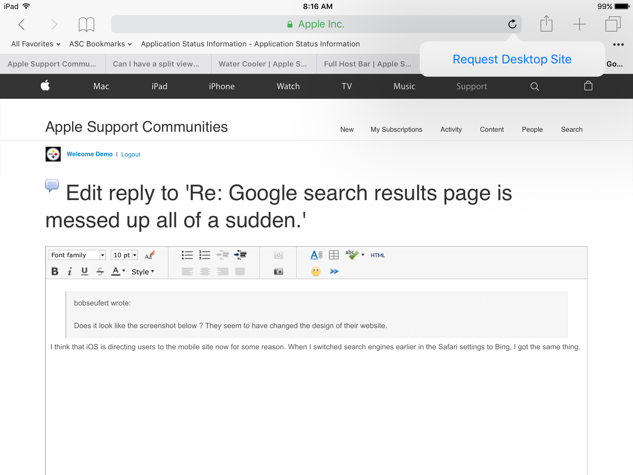Reload the page in address bar

tap(512, 24)
